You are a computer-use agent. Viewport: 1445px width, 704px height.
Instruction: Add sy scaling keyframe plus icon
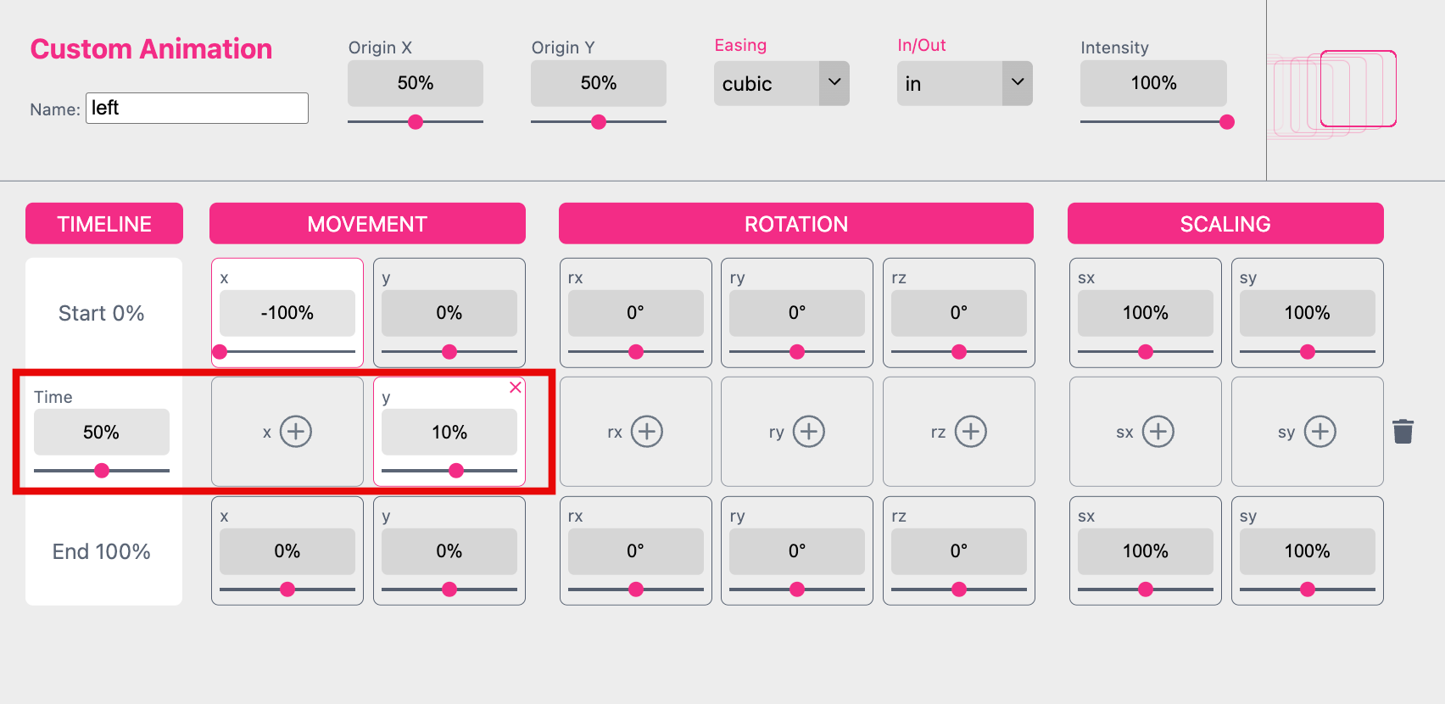(1319, 432)
